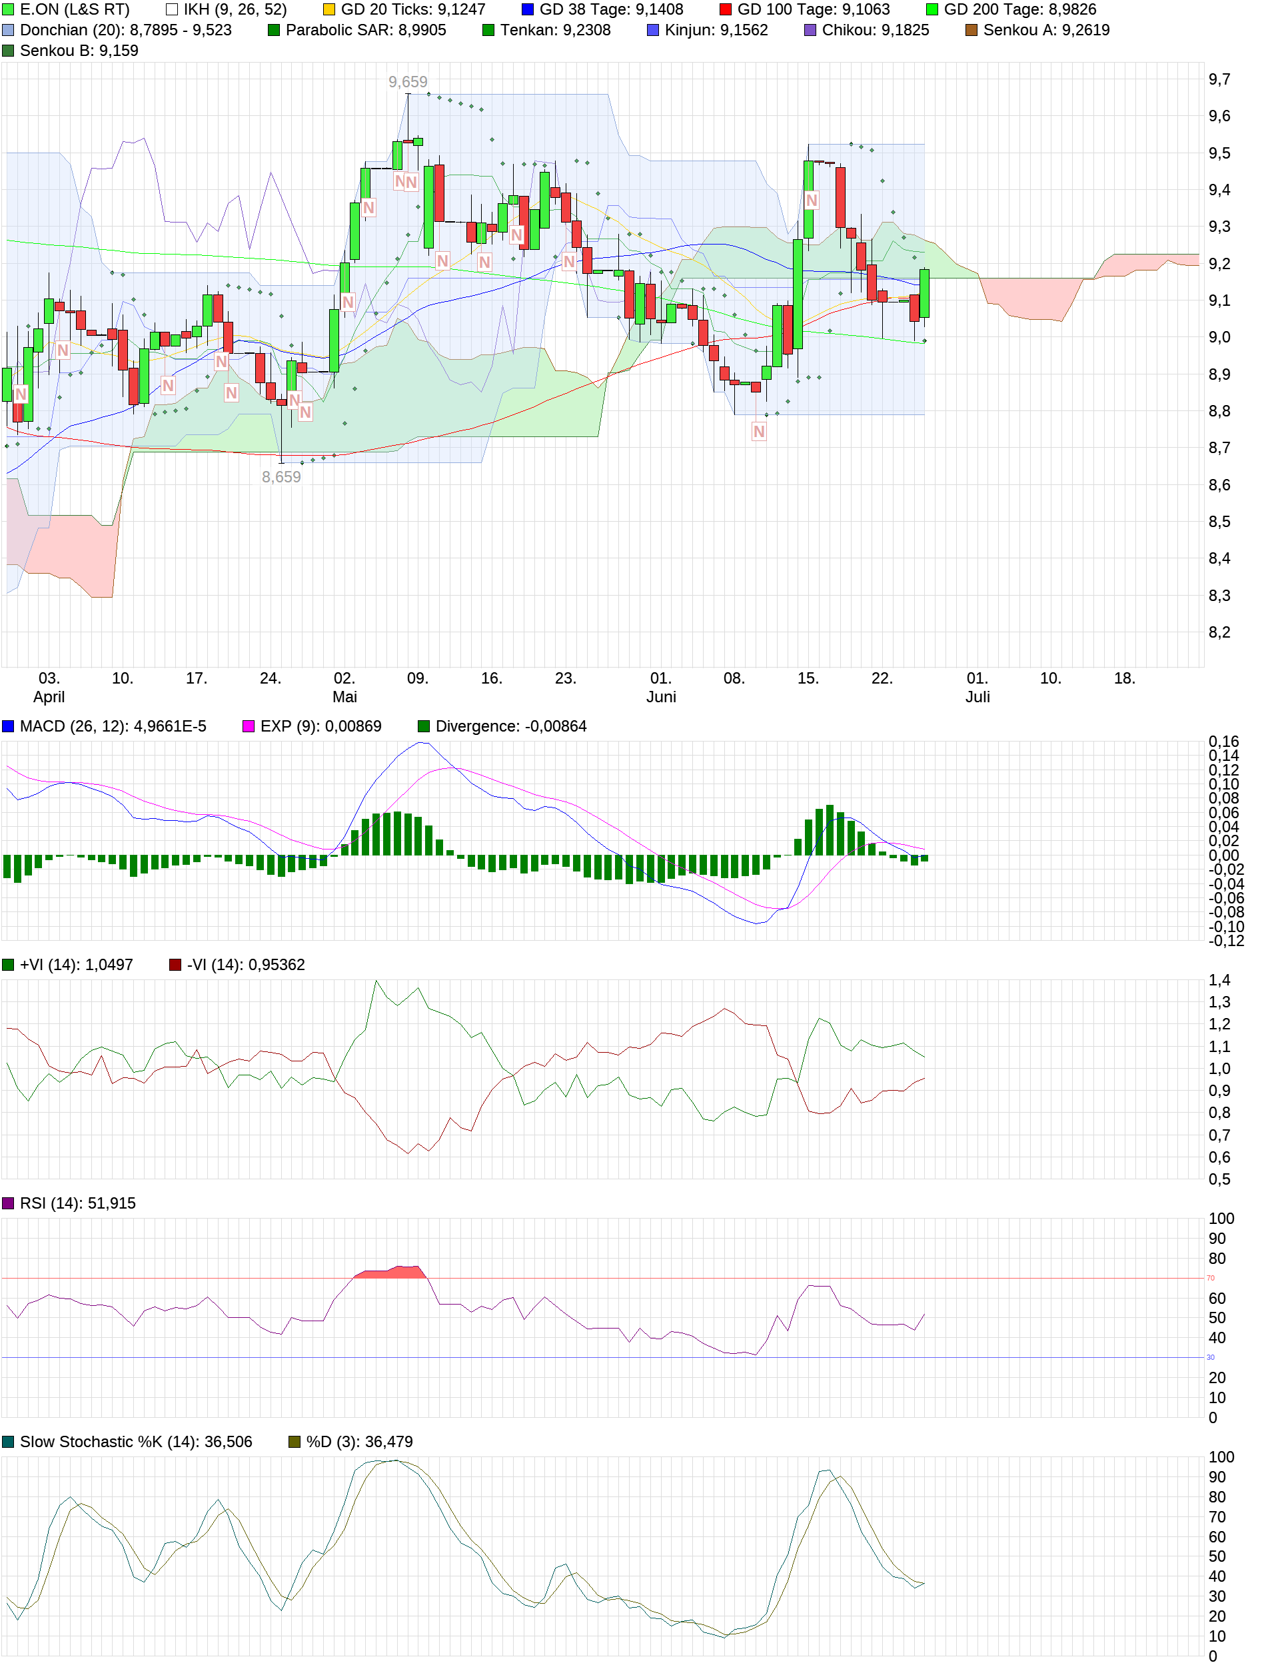Click the red RSI overbought shaded area
This screenshot has height=1673, width=1266.
pyautogui.click(x=390, y=1273)
